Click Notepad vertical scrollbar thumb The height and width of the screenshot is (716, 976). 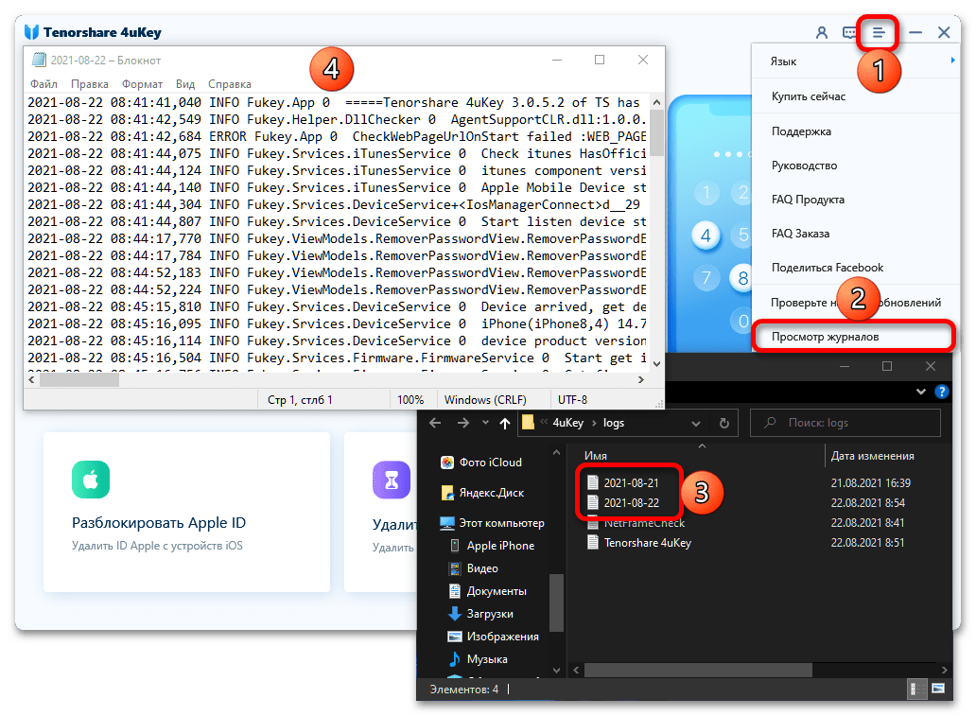tap(656, 132)
